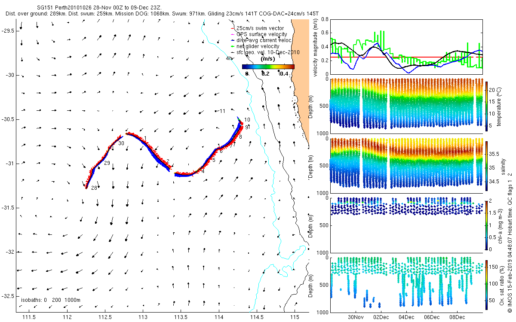The image size is (516, 322).
Task: Click the day "4" marker on the glider track
Action: pyautogui.click(x=203, y=171)
